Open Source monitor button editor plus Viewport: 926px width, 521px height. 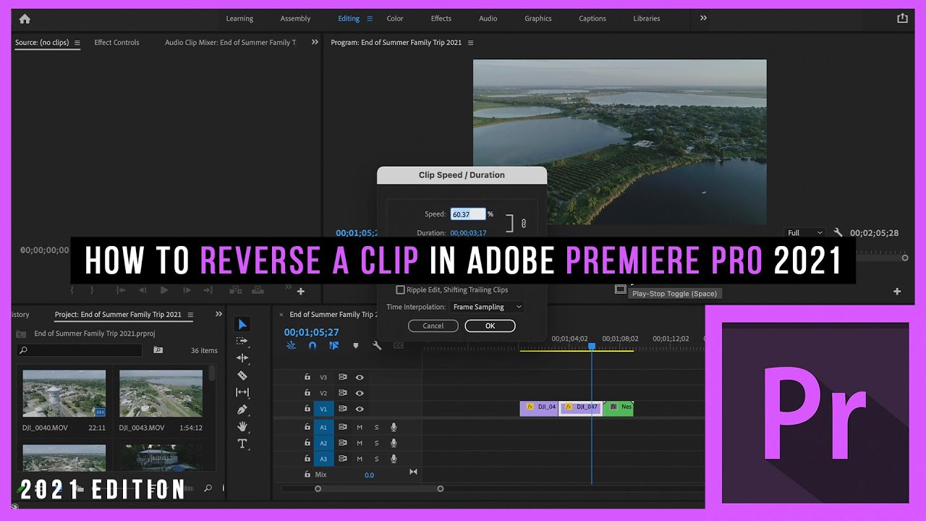(301, 292)
